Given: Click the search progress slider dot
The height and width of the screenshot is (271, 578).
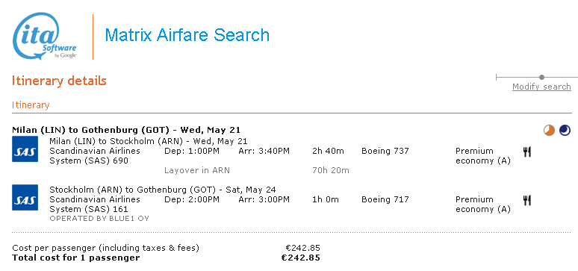Looking at the screenshot, I should click(541, 77).
